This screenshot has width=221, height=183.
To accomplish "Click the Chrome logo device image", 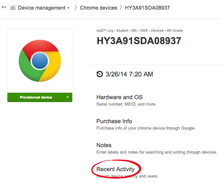I will 40,60.
